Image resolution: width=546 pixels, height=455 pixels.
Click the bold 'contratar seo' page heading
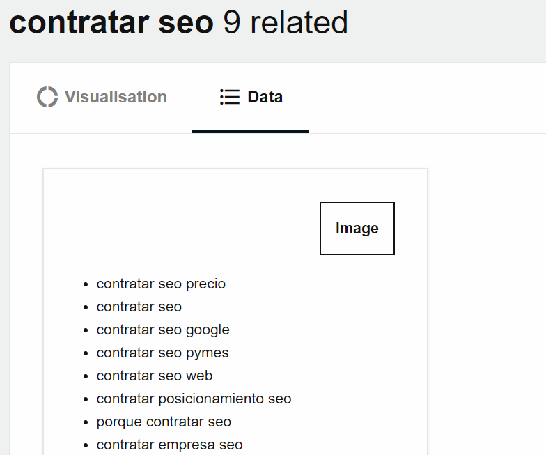point(111,22)
